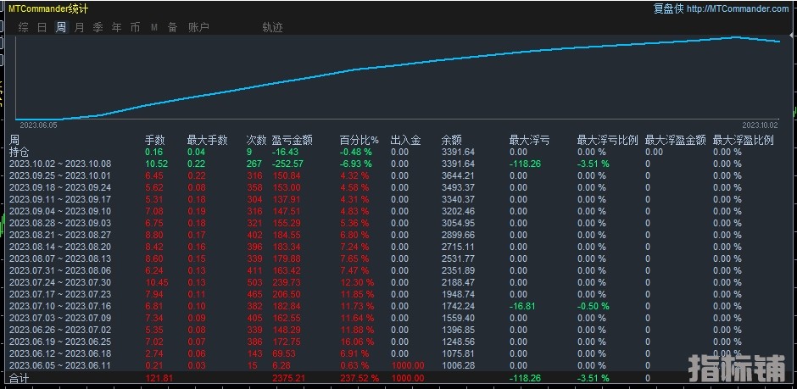This screenshot has width=797, height=389.
Task: Click the 最大浮亏 column header
Action: pos(529,141)
